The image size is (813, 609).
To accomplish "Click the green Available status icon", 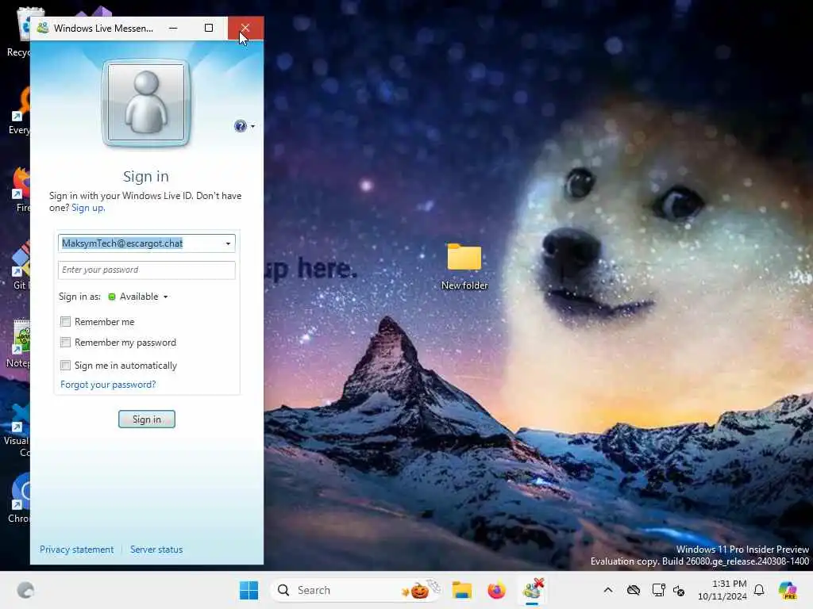I will pos(111,297).
